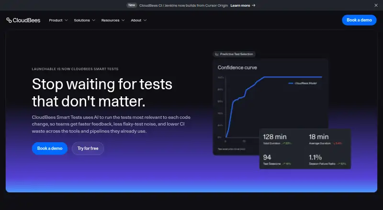Click Book a demo in the header
383x210 pixels.
click(x=359, y=20)
